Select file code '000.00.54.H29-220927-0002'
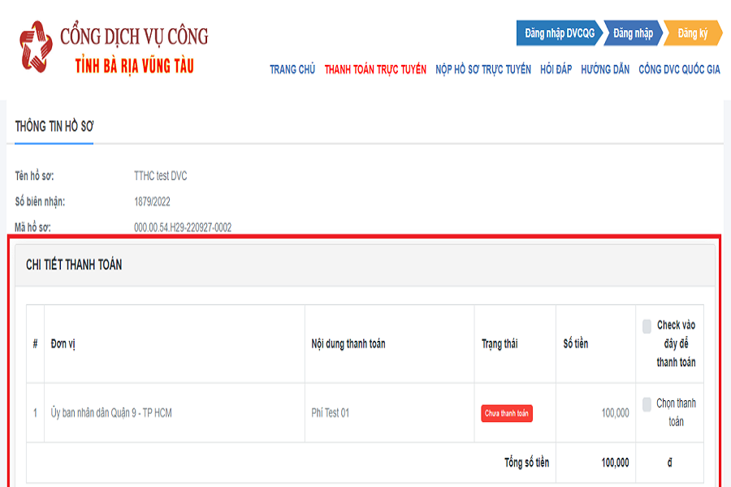The image size is (731, 487). pyautogui.click(x=183, y=227)
